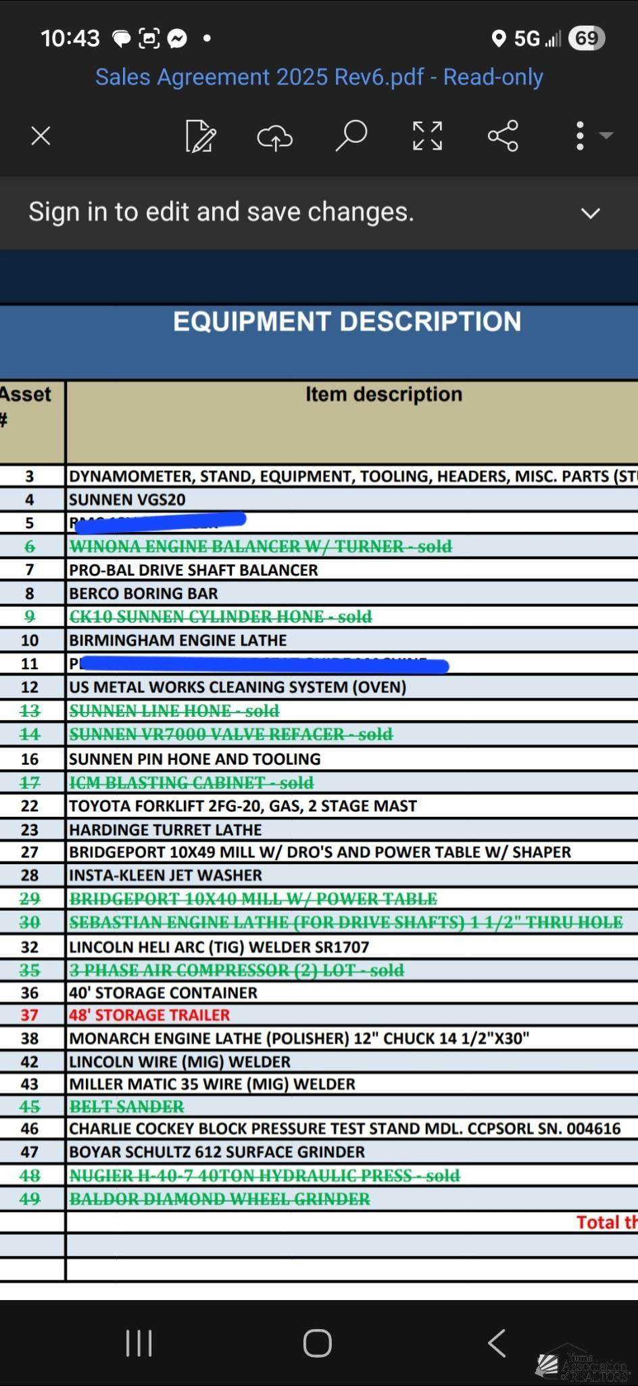
Task: Tap the Android home button
Action: coord(318,1343)
